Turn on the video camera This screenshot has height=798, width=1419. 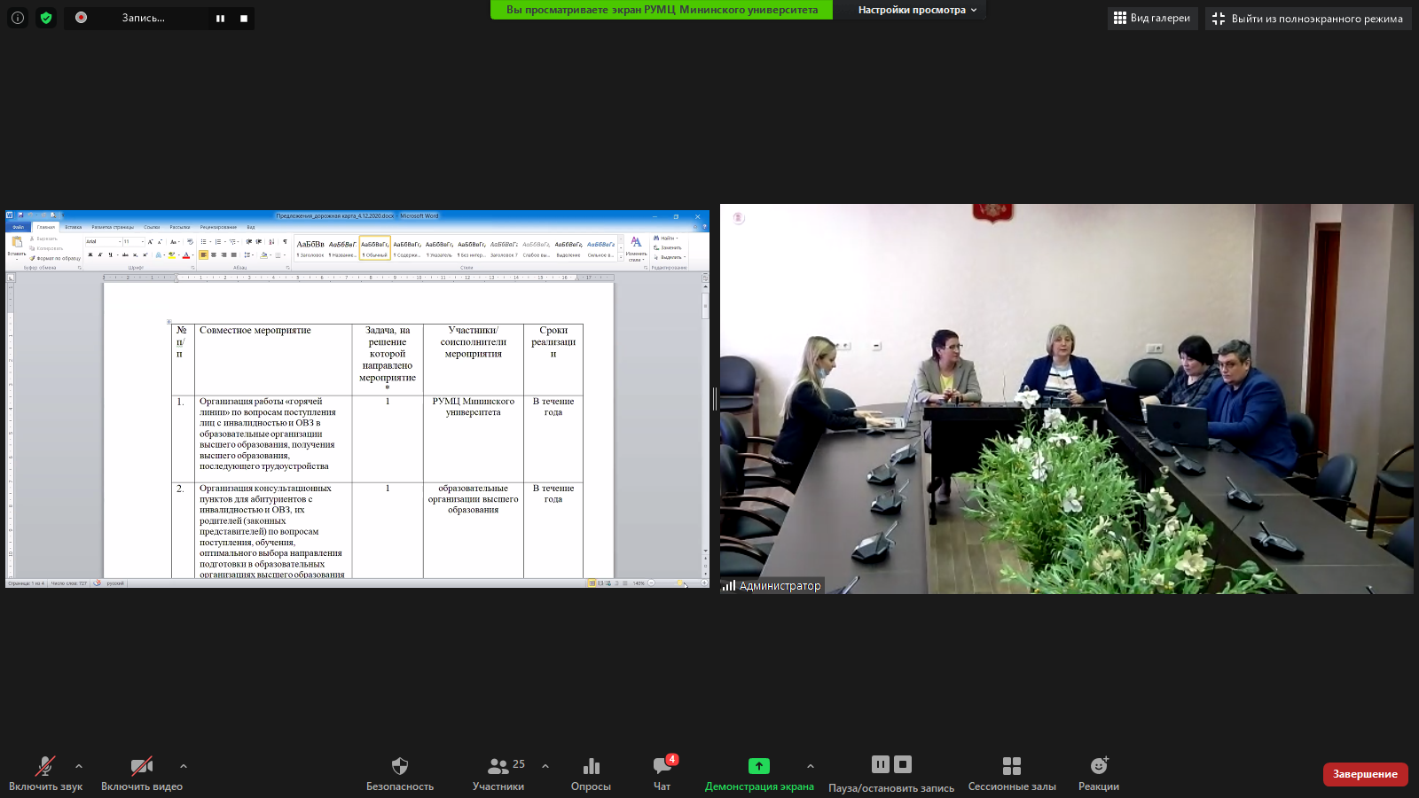point(141,766)
